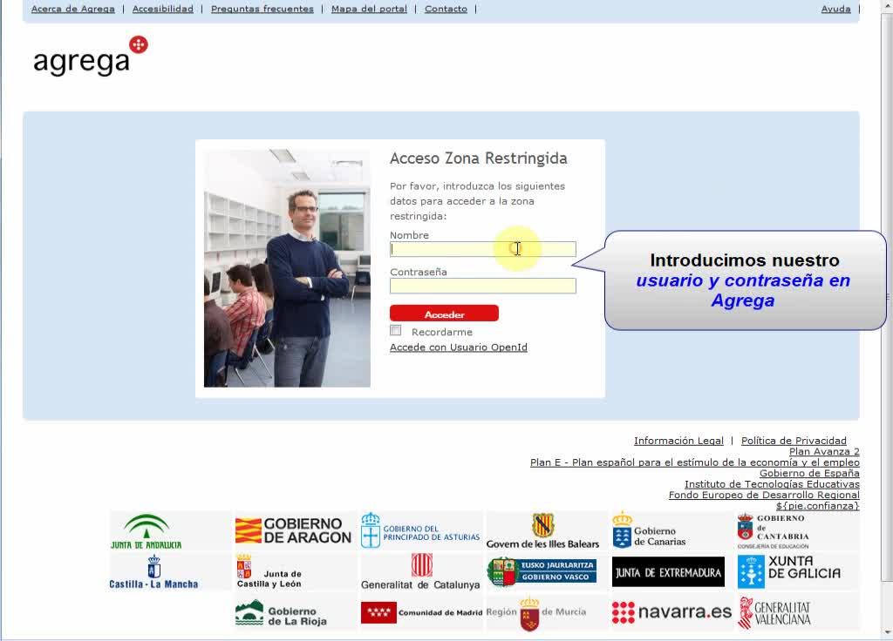Open the Xunta de Galicia logo
This screenshot has width=893, height=641.
788,571
